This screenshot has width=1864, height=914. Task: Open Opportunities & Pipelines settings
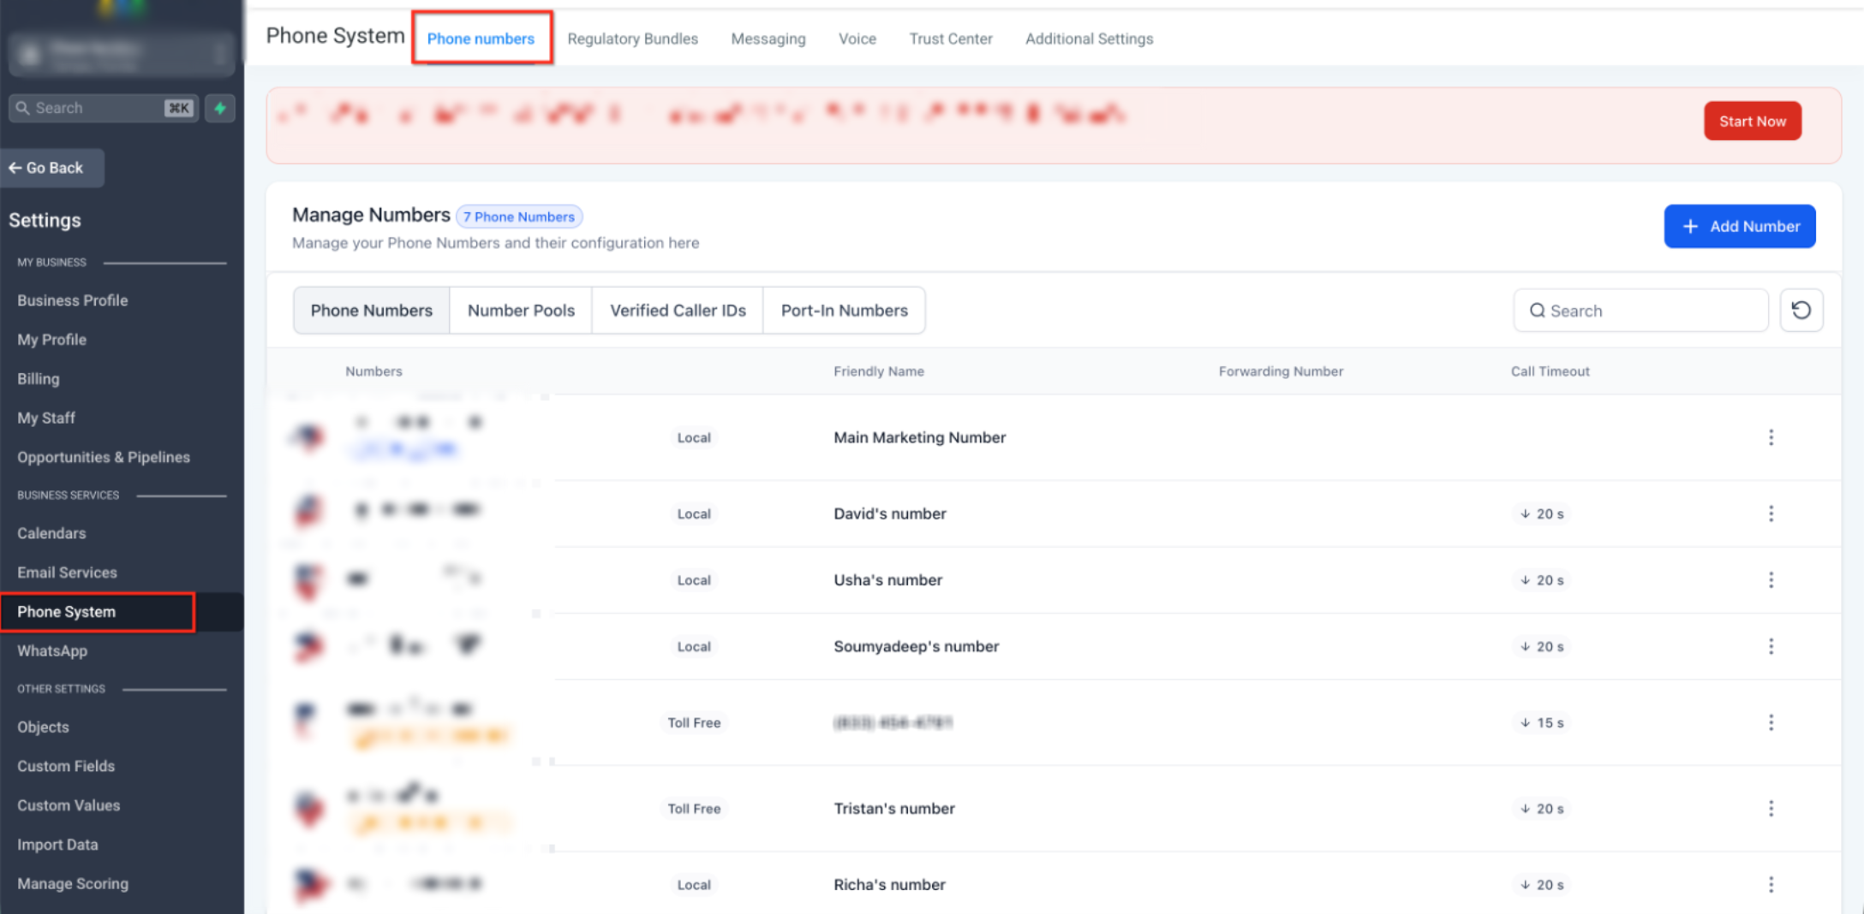[104, 457]
